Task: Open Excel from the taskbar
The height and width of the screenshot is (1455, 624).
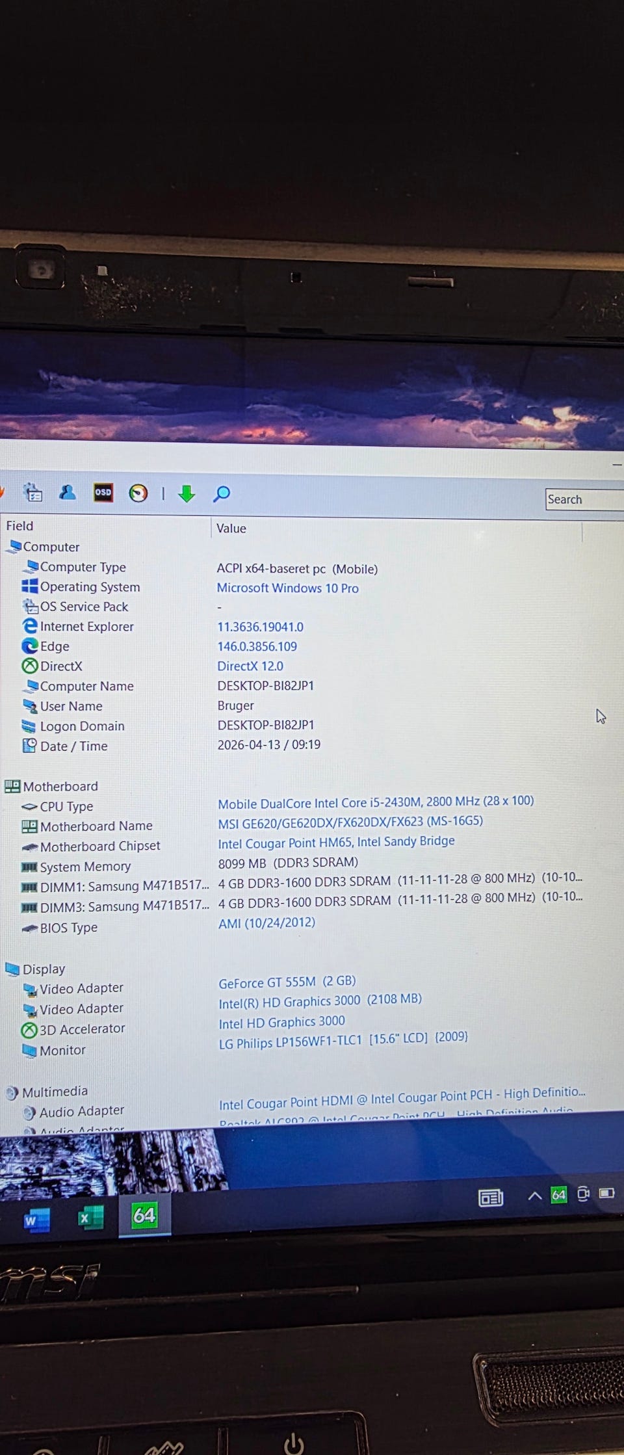Action: point(91,1218)
